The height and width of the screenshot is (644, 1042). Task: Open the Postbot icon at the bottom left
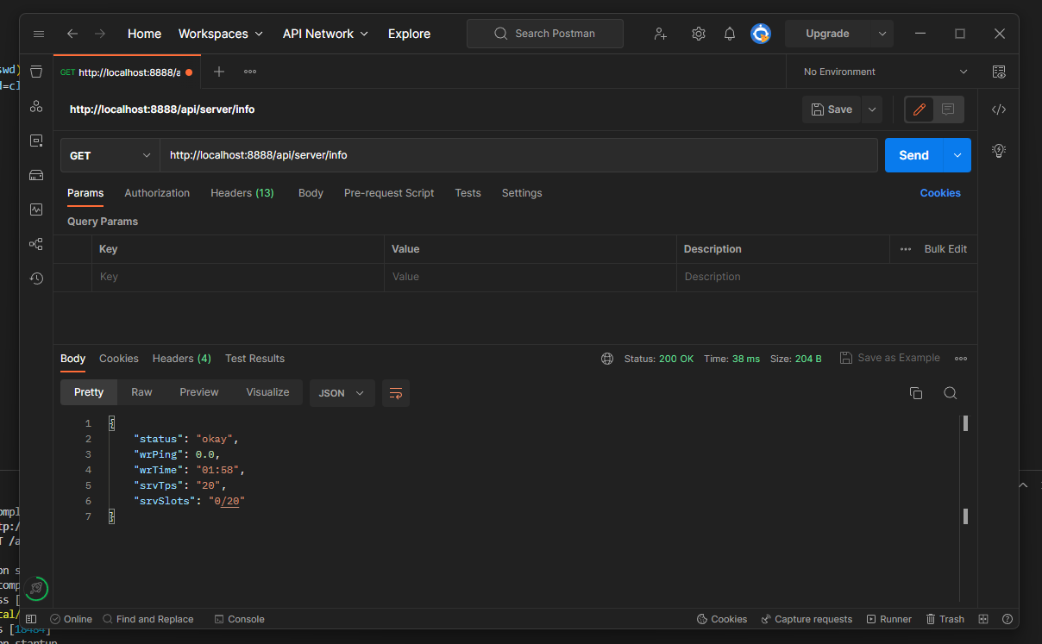[36, 589]
